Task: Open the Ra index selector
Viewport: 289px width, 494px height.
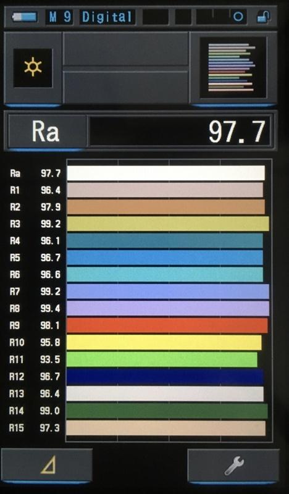Action: 47,132
